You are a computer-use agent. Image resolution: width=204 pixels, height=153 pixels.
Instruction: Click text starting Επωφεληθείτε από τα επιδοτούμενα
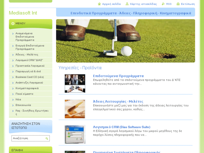click(x=137, y=82)
